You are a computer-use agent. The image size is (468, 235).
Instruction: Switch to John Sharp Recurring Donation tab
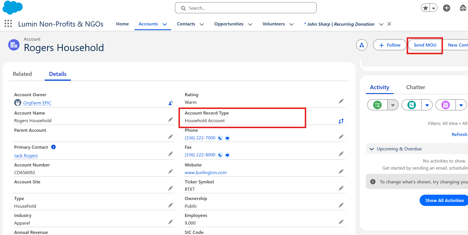(x=339, y=24)
